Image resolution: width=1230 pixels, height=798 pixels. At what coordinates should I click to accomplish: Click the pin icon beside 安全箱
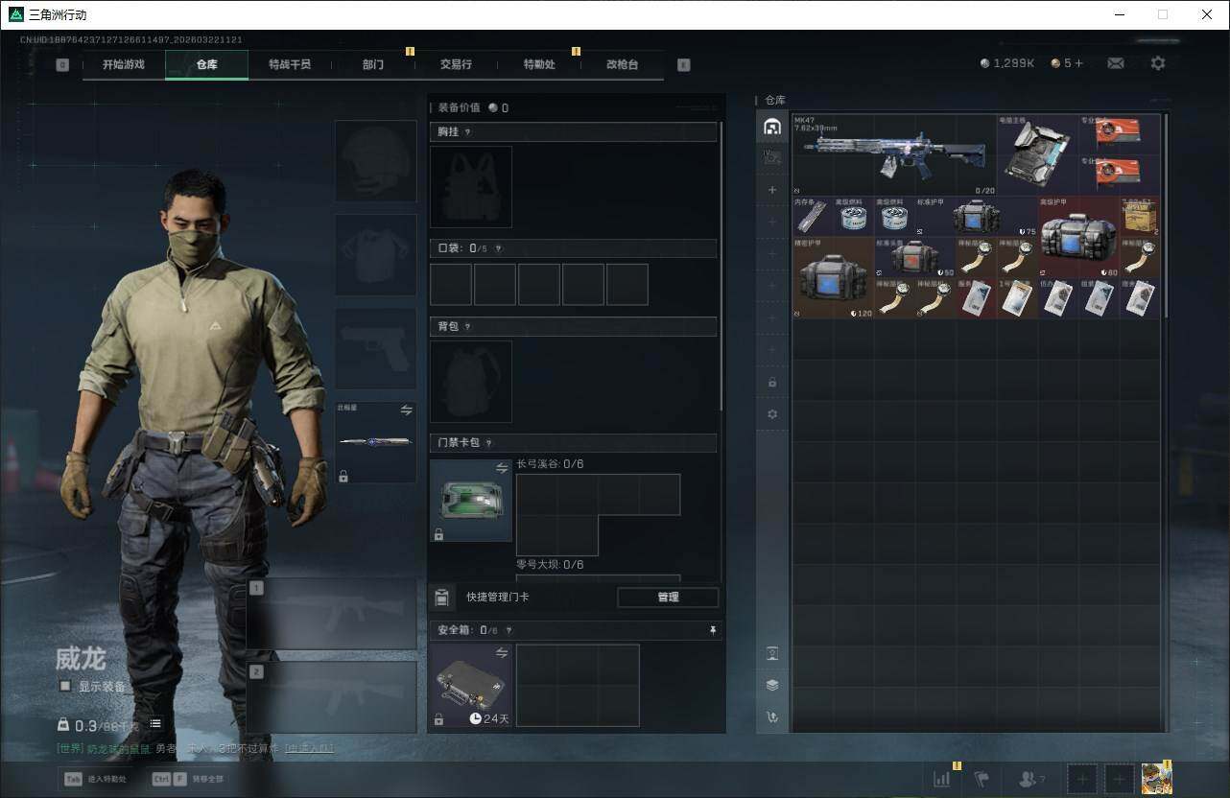(x=713, y=630)
